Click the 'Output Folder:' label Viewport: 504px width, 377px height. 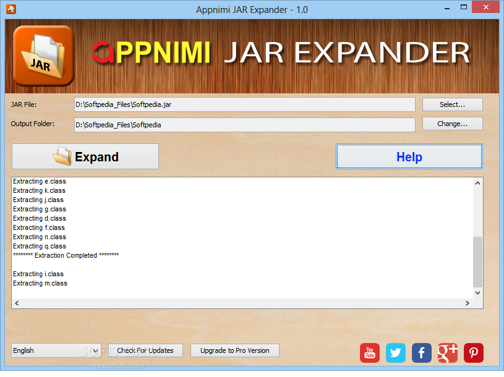pyautogui.click(x=33, y=124)
